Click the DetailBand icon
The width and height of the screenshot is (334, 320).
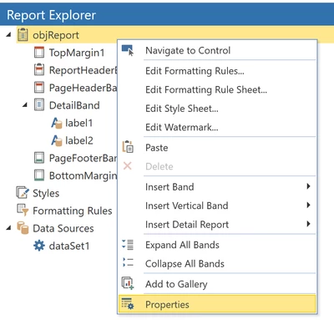tap(39, 105)
